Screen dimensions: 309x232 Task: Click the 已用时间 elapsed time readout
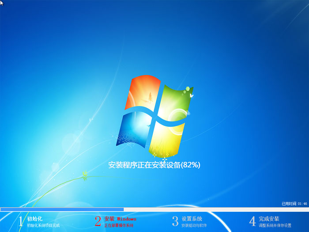[x=294, y=204]
